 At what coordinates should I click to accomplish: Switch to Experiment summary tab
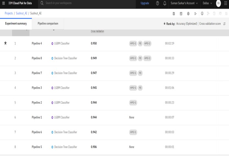pos(16,24)
